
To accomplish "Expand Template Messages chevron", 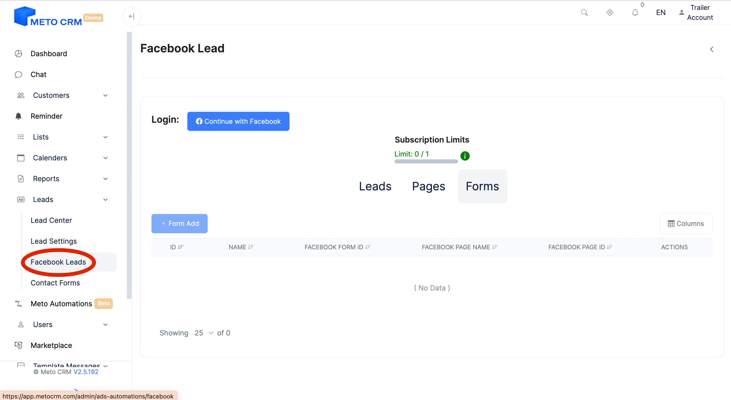I will point(105,366).
